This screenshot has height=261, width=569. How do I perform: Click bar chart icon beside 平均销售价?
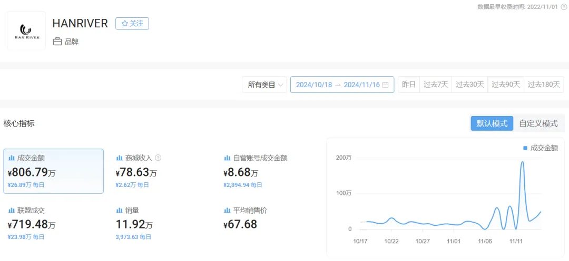click(x=227, y=211)
